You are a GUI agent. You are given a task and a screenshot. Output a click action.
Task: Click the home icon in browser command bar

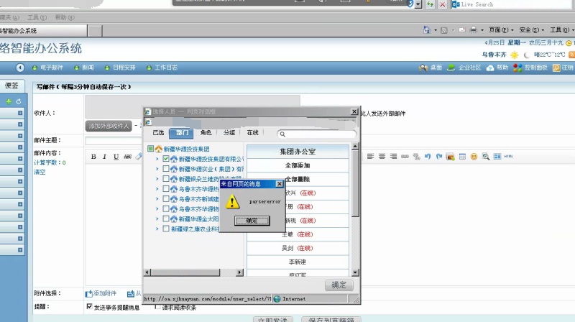click(x=426, y=30)
